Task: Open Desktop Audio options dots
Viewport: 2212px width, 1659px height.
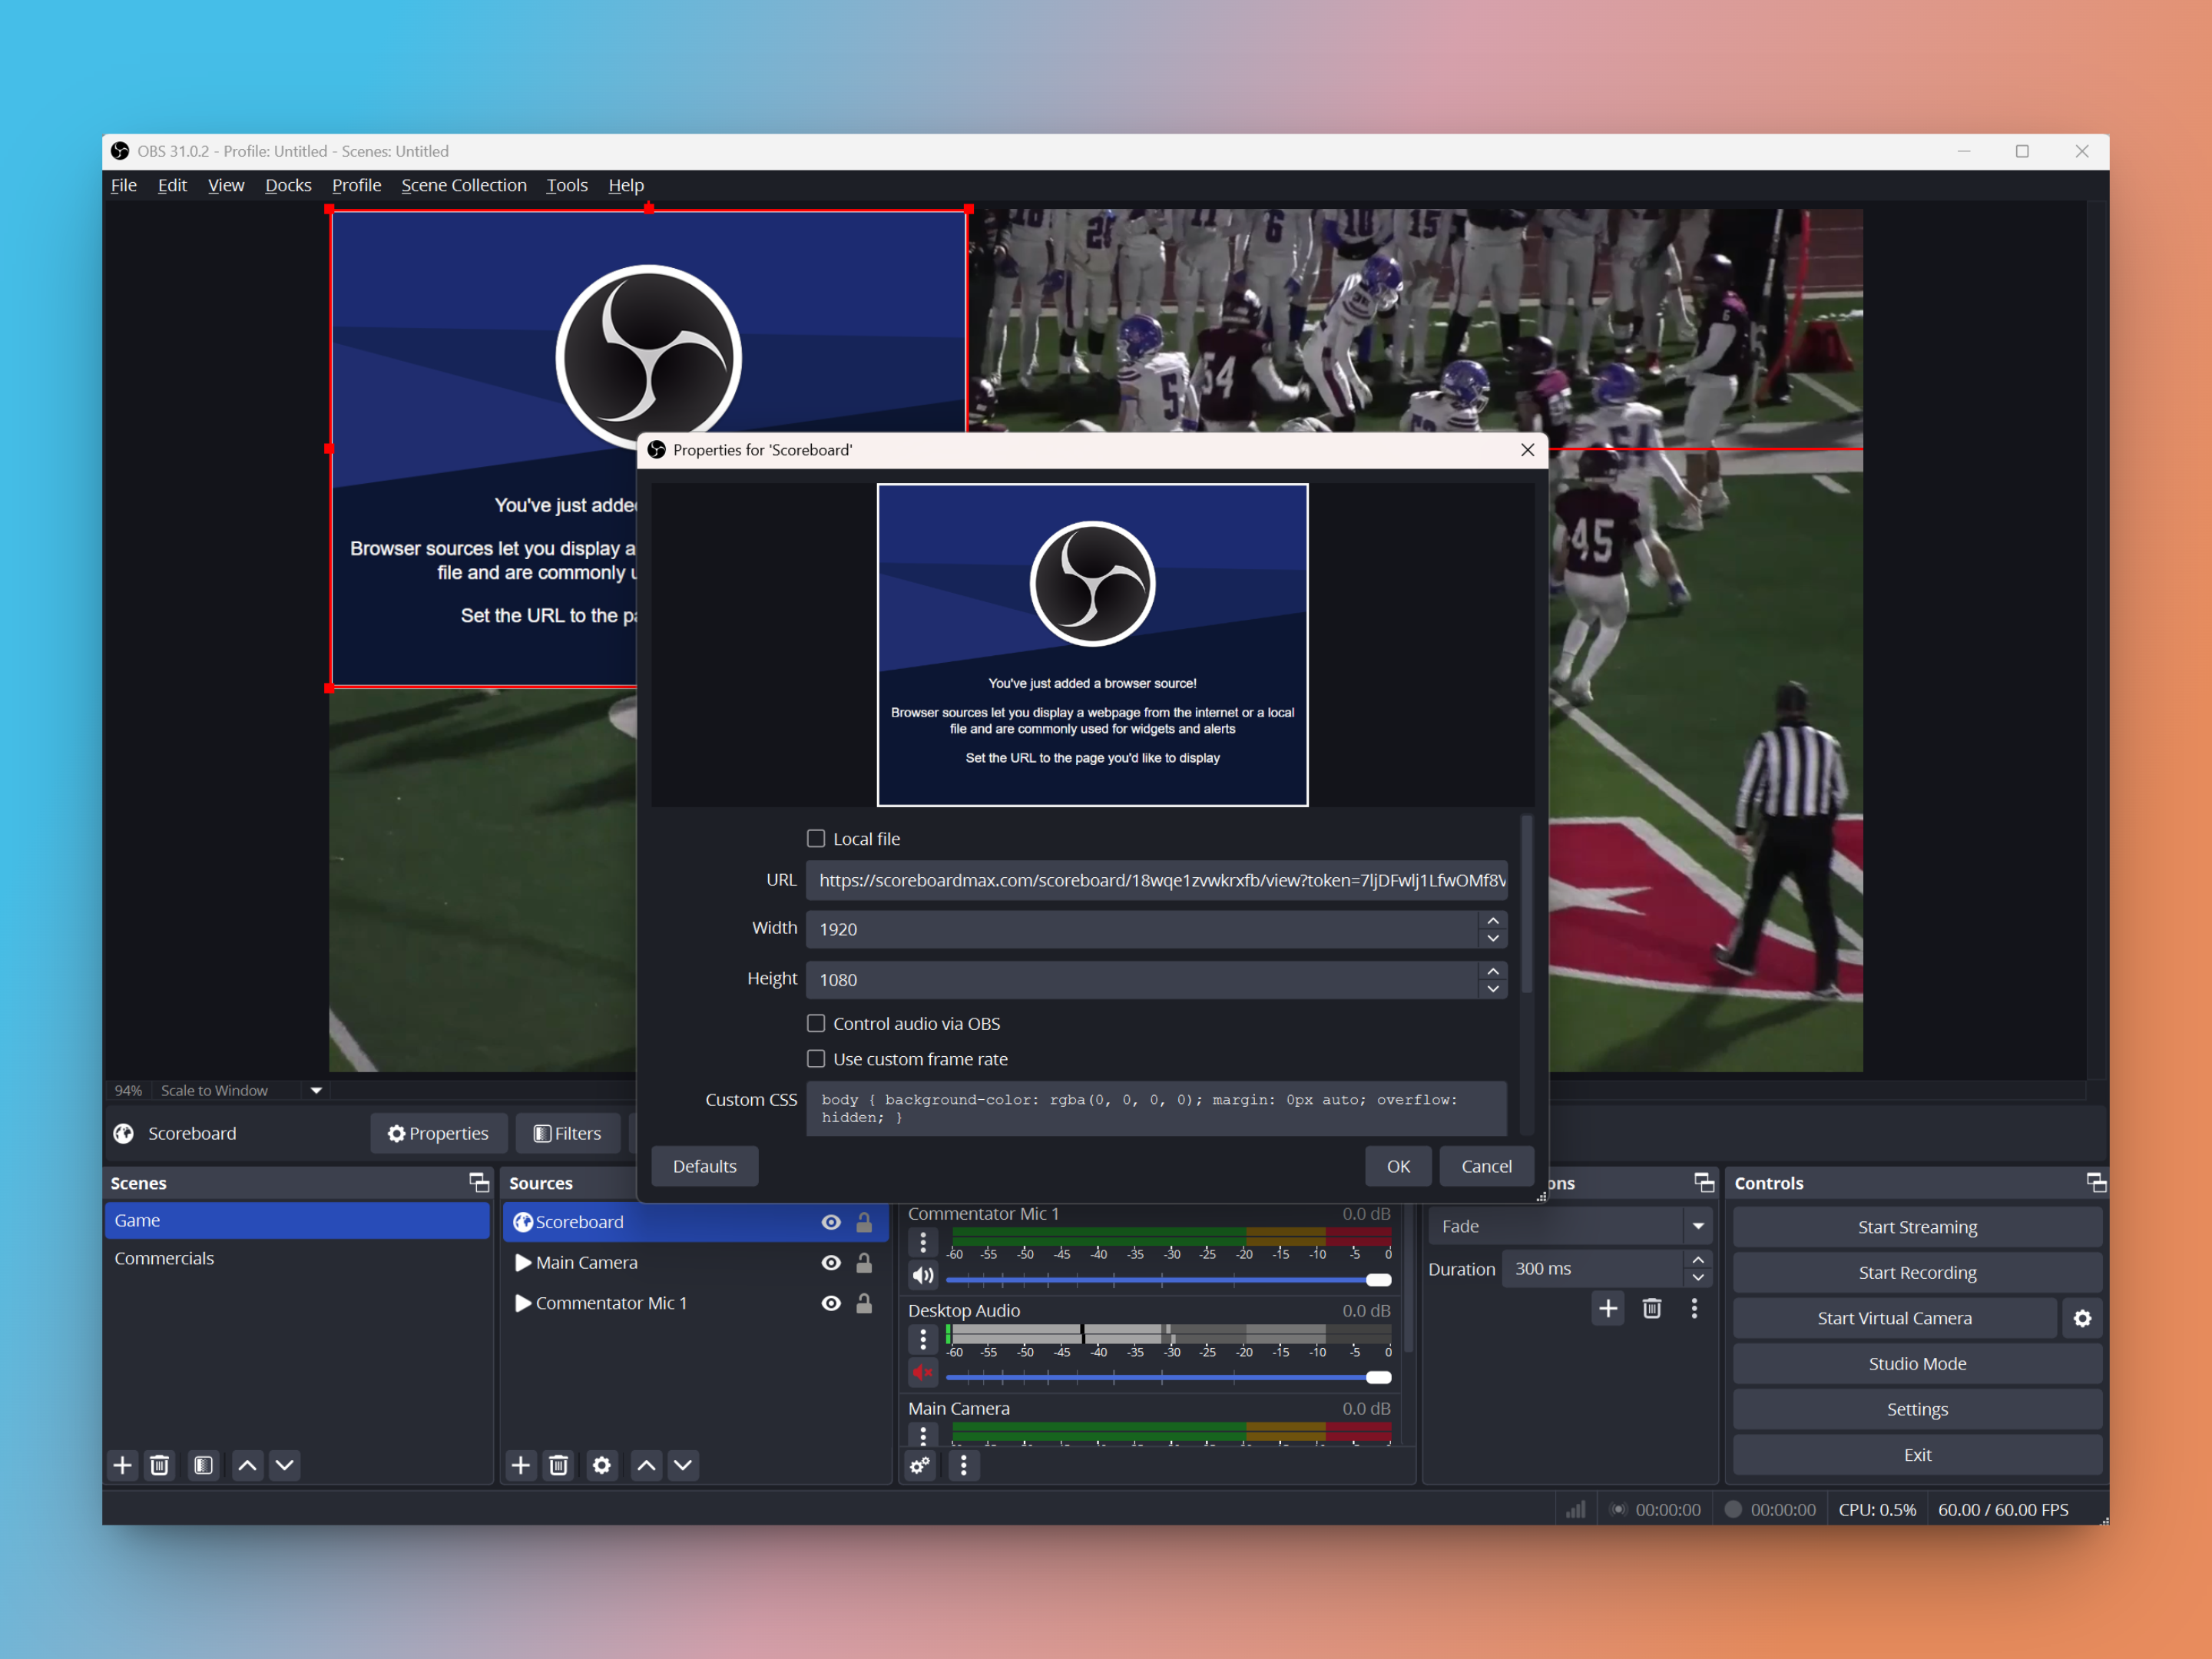Action: pyautogui.click(x=923, y=1339)
